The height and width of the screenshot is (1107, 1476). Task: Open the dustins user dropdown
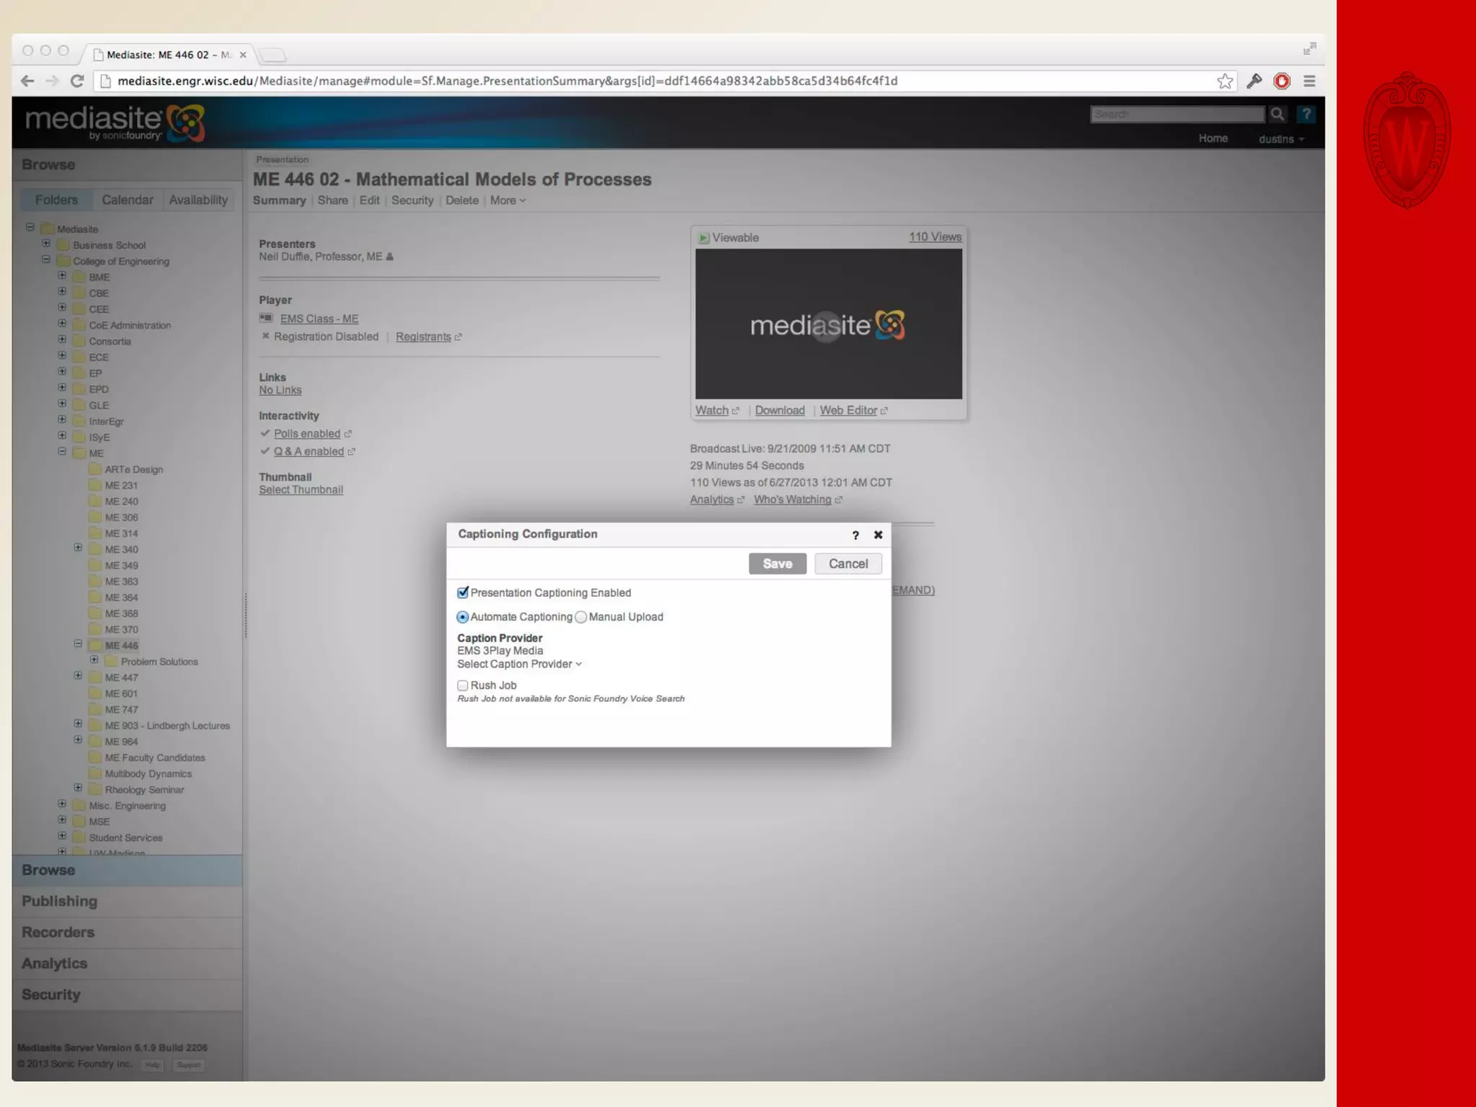click(1281, 139)
